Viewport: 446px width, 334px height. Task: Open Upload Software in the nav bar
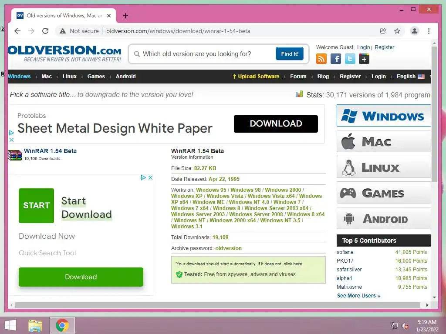click(256, 77)
